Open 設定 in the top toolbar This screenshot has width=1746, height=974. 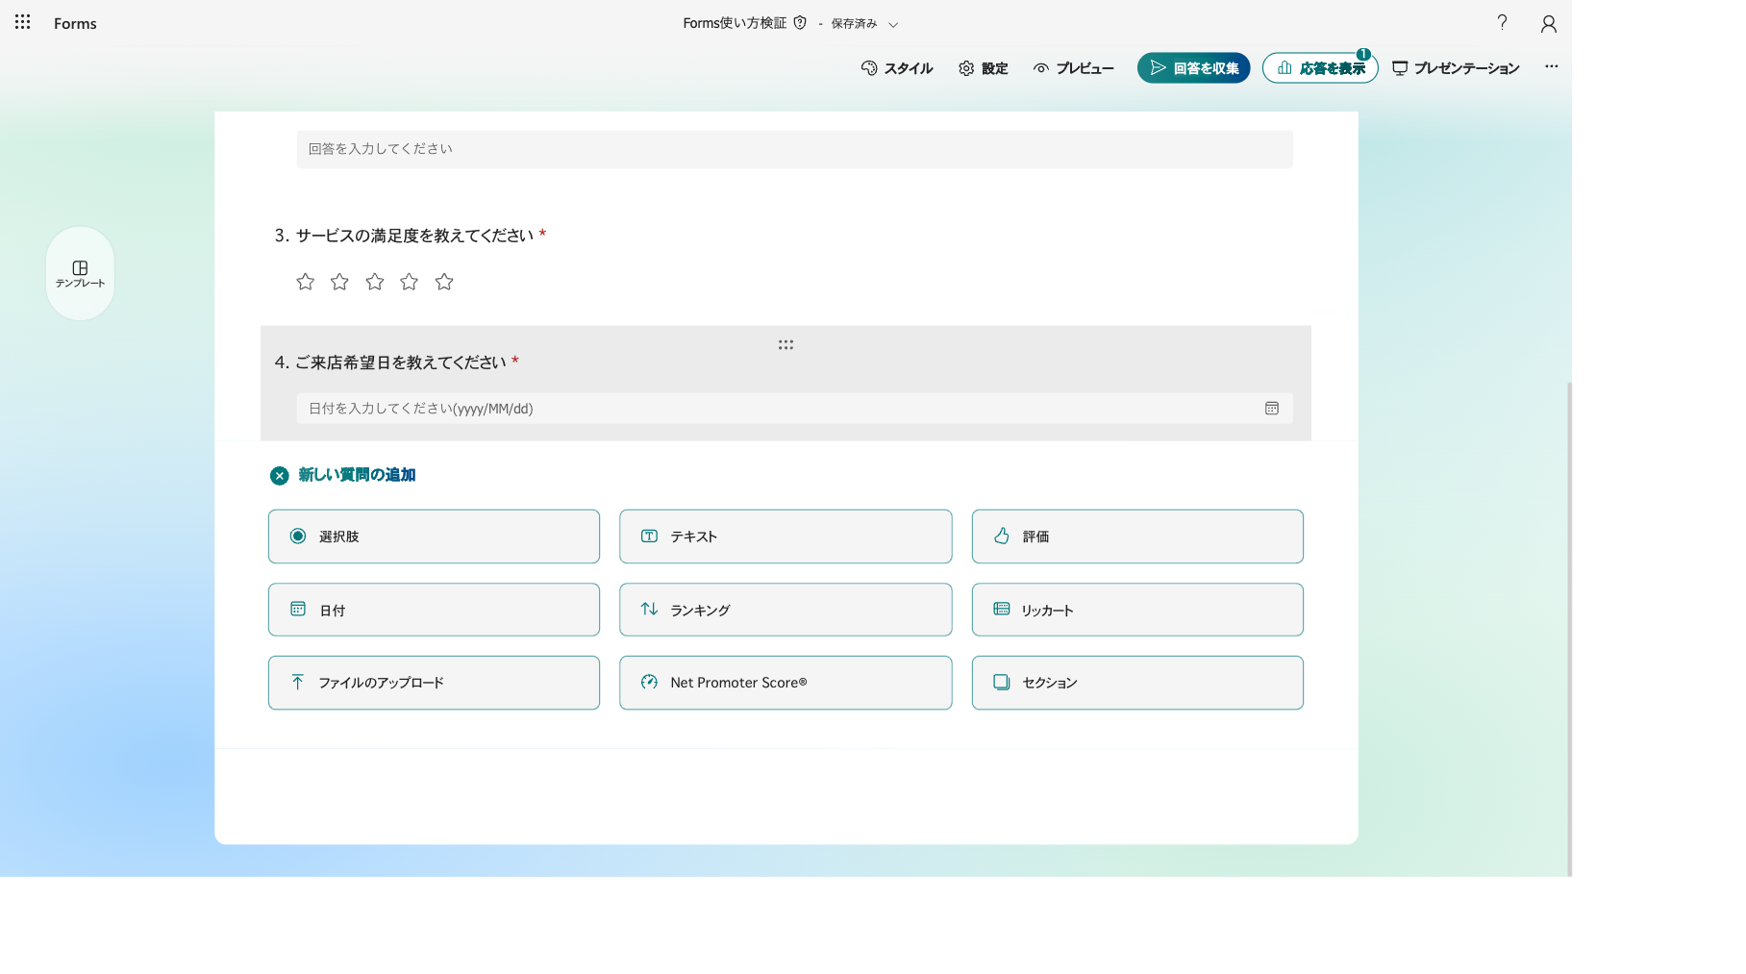983,68
